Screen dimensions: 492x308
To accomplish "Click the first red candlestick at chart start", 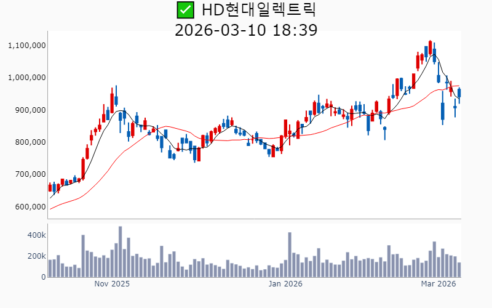I will coord(50,187).
